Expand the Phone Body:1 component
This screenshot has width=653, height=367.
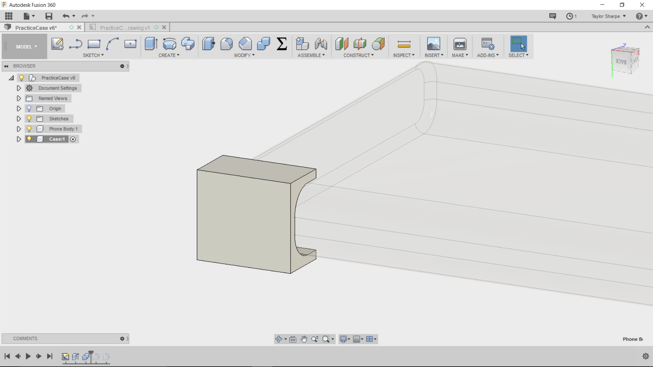pyautogui.click(x=18, y=128)
